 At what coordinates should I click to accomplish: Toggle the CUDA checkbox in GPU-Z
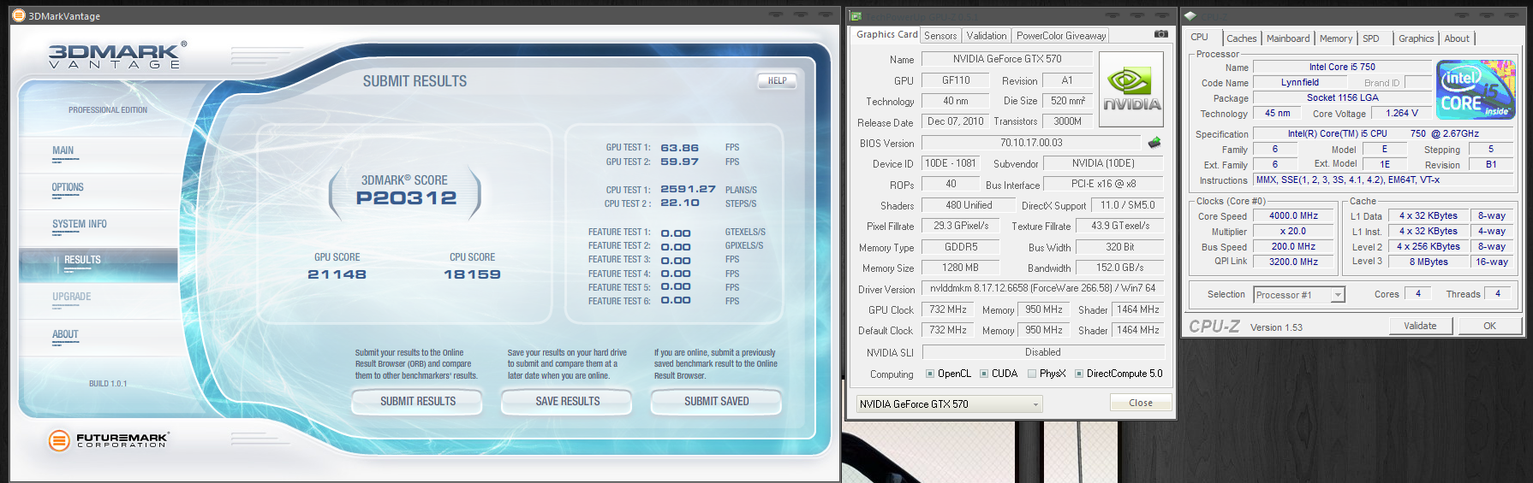click(x=984, y=374)
